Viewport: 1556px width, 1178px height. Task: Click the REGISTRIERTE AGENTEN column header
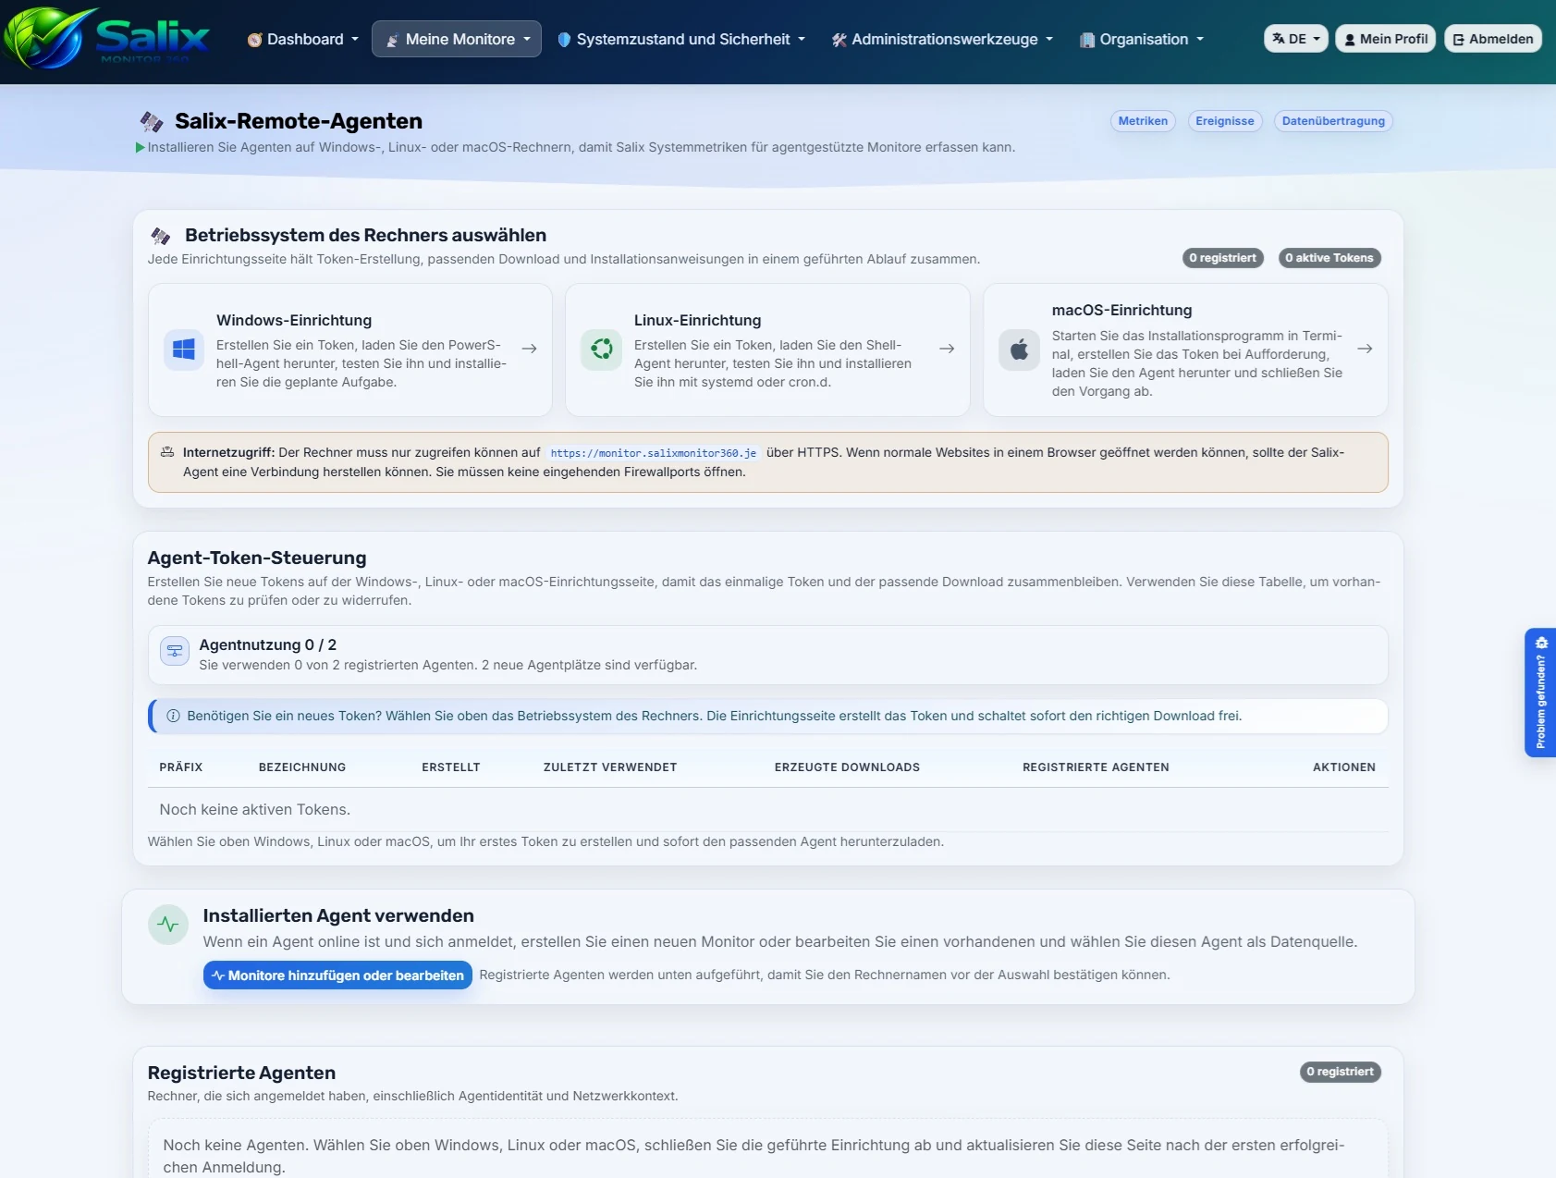1096,767
